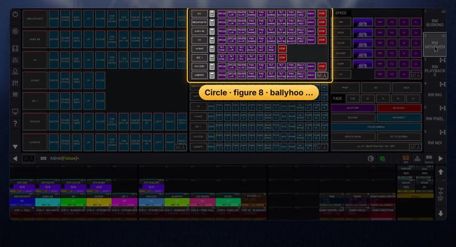The width and height of the screenshot is (456, 247).
Task: Click the calculator icon beside the ALL row
Action: pyautogui.click(x=212, y=14)
